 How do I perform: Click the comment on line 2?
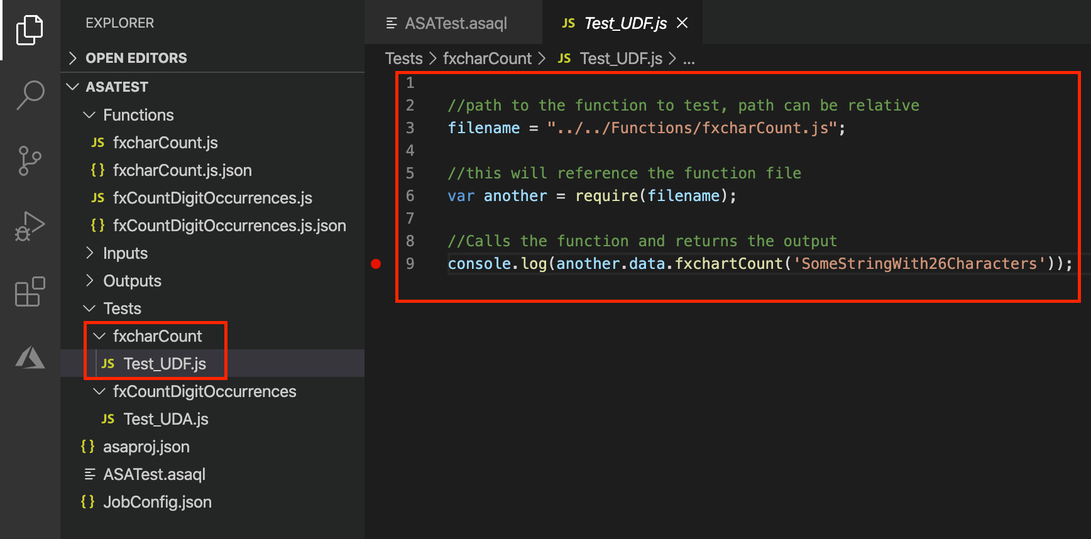(683, 106)
